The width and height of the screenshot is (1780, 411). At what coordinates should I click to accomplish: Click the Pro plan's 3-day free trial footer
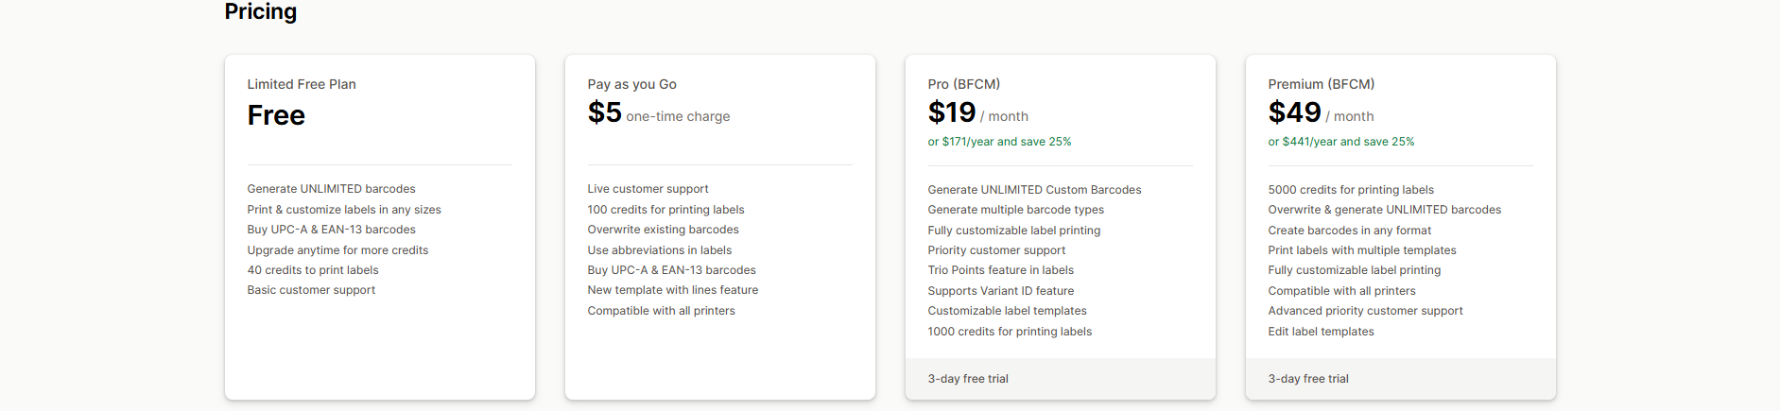click(968, 379)
